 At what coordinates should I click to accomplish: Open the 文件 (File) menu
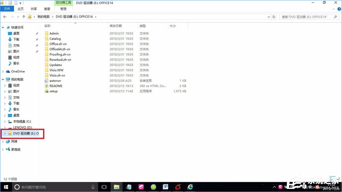tap(7, 9)
